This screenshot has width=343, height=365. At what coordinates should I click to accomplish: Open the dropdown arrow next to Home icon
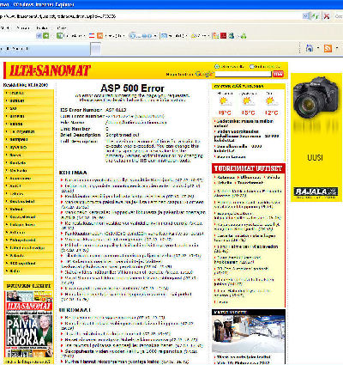(x=318, y=48)
